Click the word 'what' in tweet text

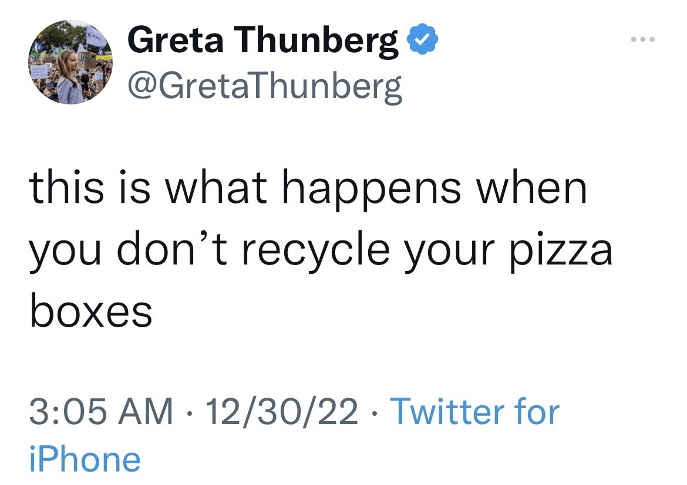pyautogui.click(x=215, y=187)
